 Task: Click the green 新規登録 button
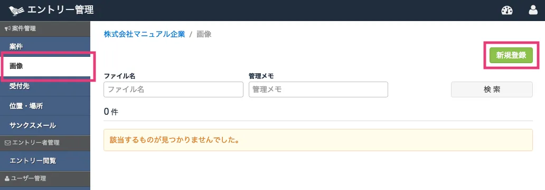coord(511,55)
